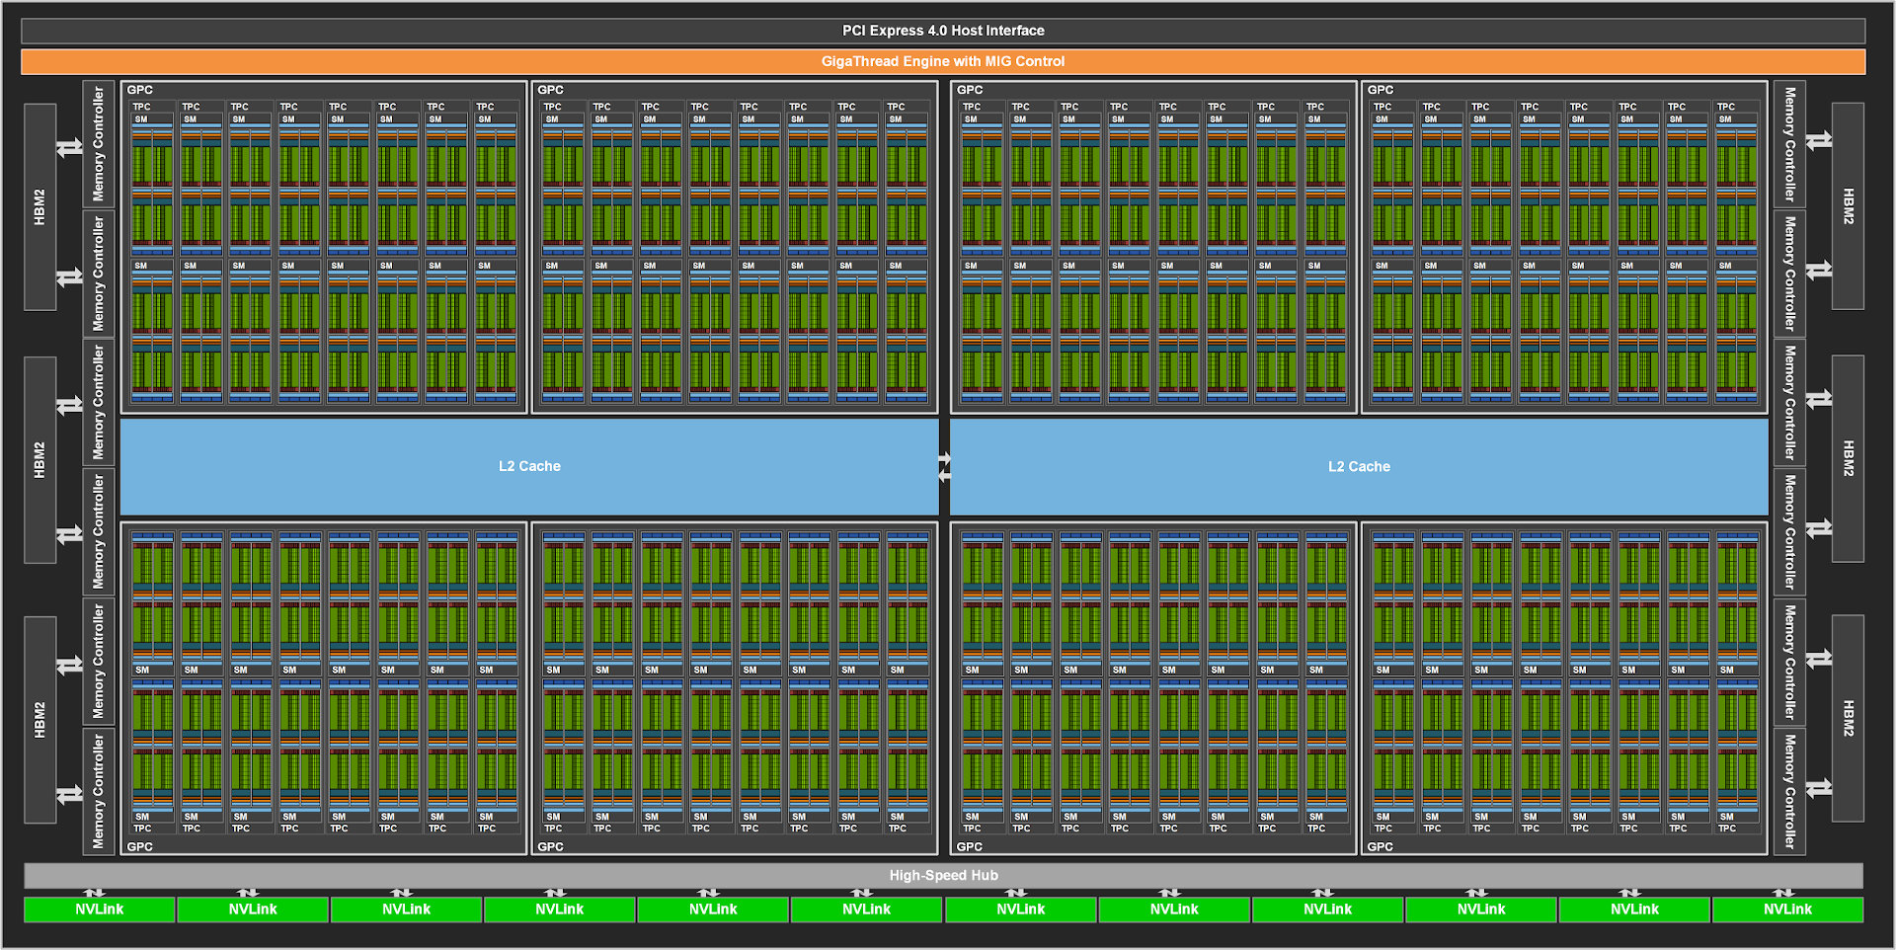Select the bottom-left HBM2 memory block
Viewport: 1896px width, 950px height.
(x=40, y=720)
